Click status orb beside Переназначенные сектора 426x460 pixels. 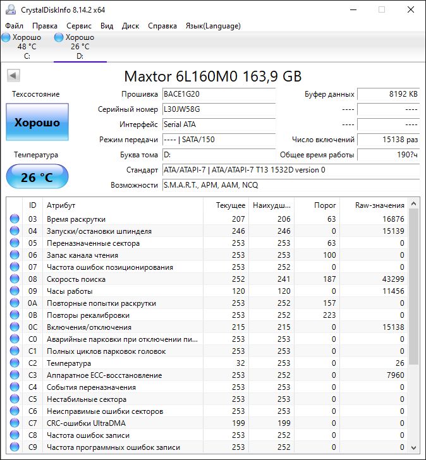(15, 243)
